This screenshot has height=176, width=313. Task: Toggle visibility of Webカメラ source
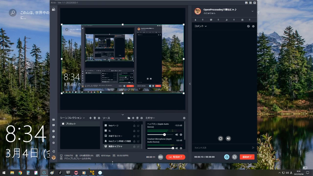pyautogui.click(x=138, y=141)
